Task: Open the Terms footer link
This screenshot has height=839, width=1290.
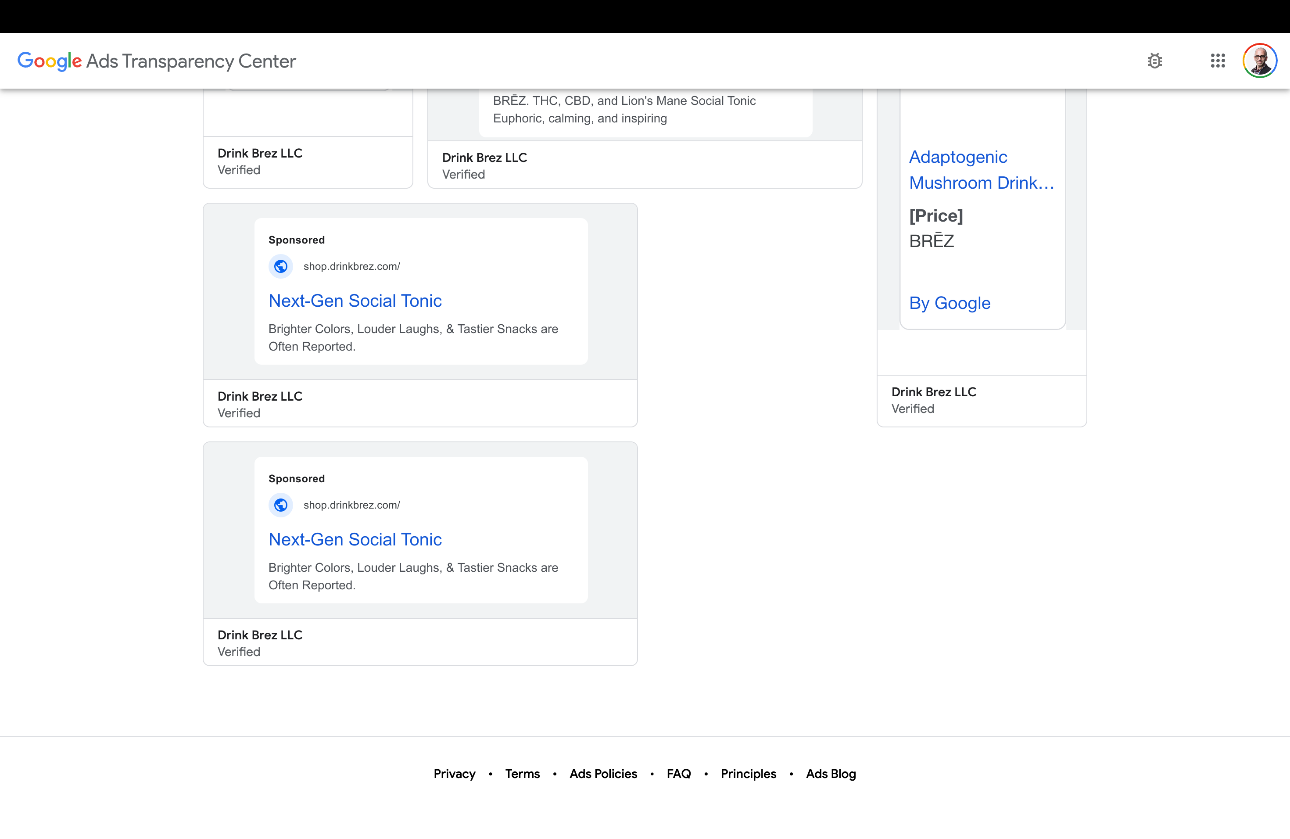Action: pyautogui.click(x=522, y=774)
